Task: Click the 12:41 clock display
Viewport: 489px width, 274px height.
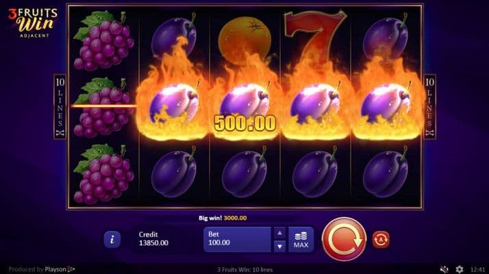Action: tap(477, 269)
